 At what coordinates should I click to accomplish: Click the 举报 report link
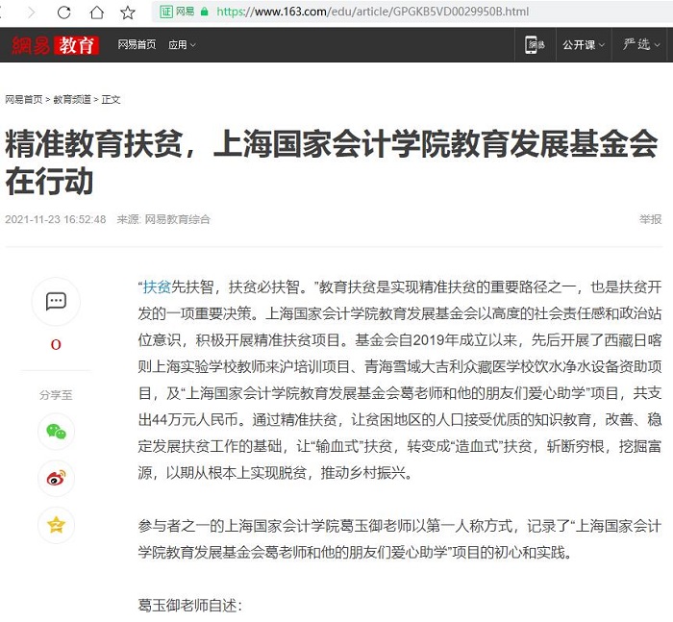click(651, 219)
